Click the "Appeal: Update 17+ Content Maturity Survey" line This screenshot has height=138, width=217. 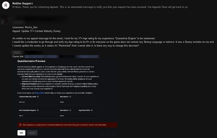point(36,31)
